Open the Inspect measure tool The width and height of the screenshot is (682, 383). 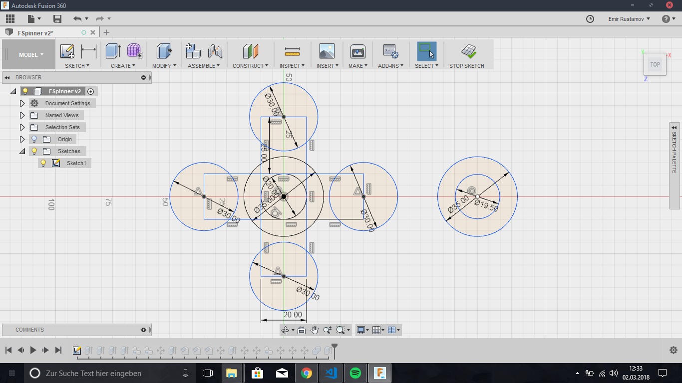[292, 51]
